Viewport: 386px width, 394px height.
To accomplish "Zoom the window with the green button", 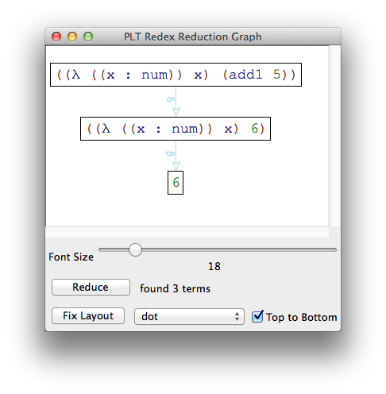I will click(88, 37).
